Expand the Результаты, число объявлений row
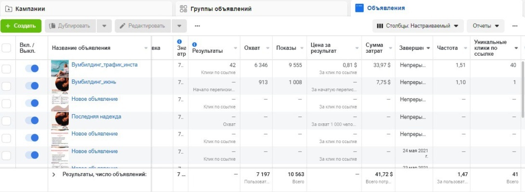525x192 pixels. 53,174
